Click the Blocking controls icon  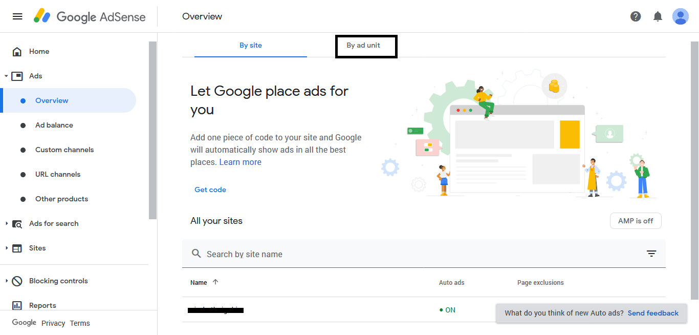tap(17, 281)
